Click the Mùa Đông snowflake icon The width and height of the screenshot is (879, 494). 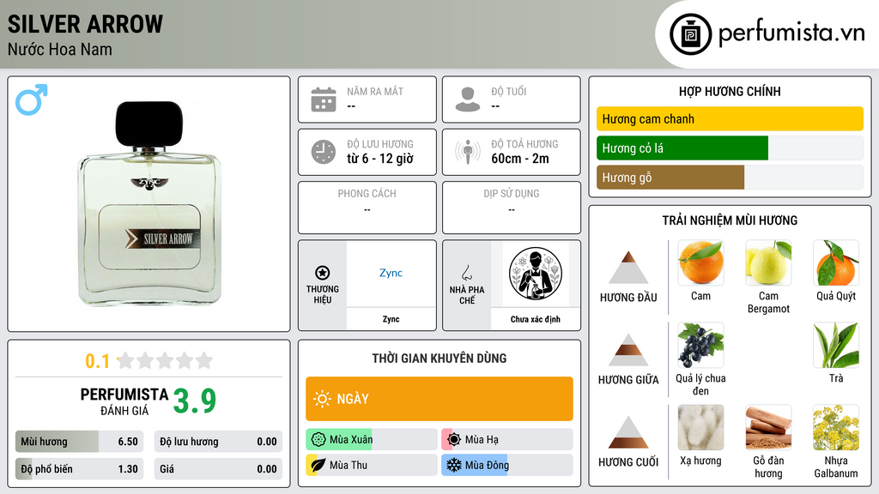[453, 465]
